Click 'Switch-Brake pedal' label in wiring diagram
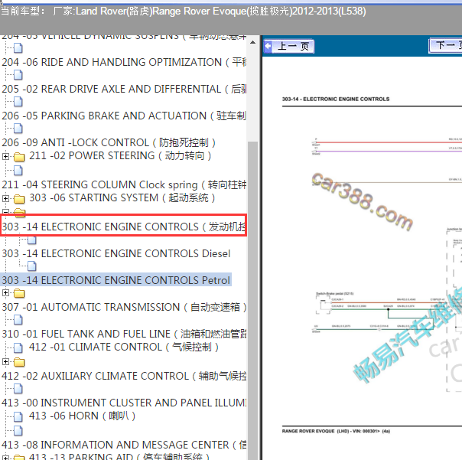This screenshot has width=462, height=460. tap(335, 294)
